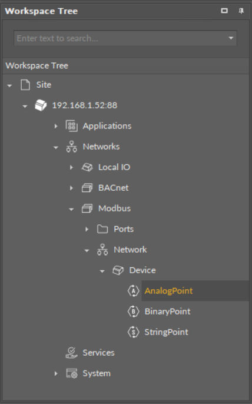
Task: Click the AnalogPoint icon with letter A
Action: coord(133,291)
